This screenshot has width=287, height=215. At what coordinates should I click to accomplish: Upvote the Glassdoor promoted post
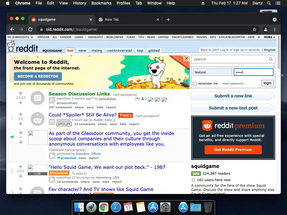21,133
